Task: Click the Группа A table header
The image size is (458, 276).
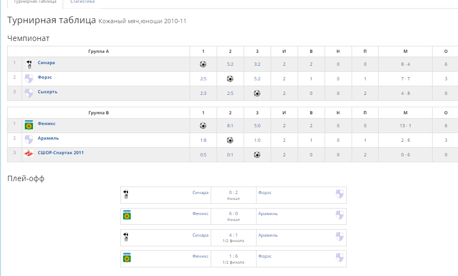Action: pyautogui.click(x=98, y=51)
